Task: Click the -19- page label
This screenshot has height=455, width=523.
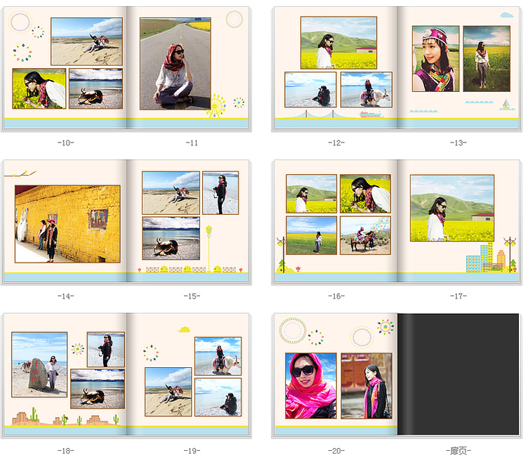Action: click(x=192, y=451)
